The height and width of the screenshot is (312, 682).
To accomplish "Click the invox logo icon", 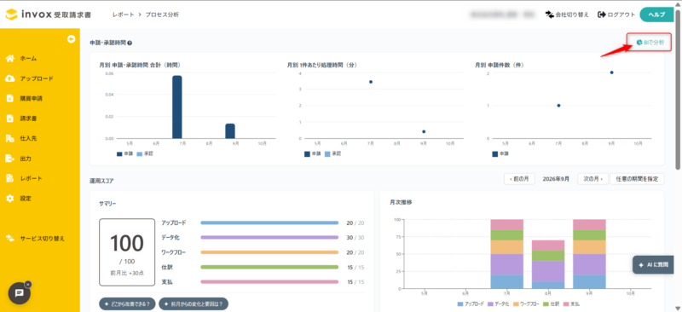I will (11, 14).
